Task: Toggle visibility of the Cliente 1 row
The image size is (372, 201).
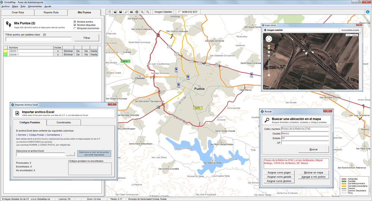Action: 58,55
